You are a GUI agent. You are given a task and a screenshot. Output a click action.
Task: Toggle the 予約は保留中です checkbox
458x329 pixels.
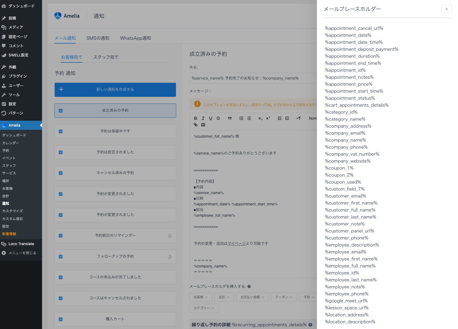[61, 131]
